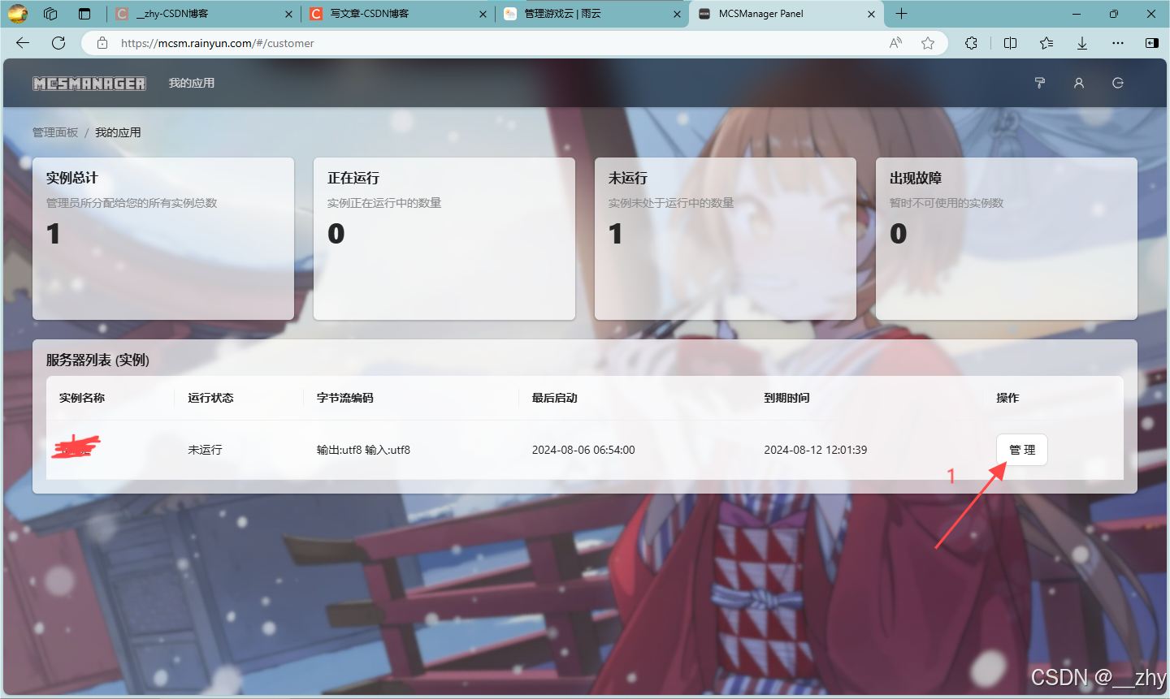The height and width of the screenshot is (699, 1170).
Task: View site info padlock icon
Action: click(x=102, y=43)
